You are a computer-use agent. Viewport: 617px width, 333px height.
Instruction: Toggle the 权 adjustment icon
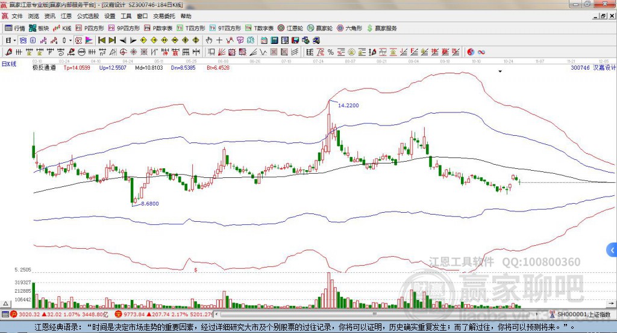(78, 40)
